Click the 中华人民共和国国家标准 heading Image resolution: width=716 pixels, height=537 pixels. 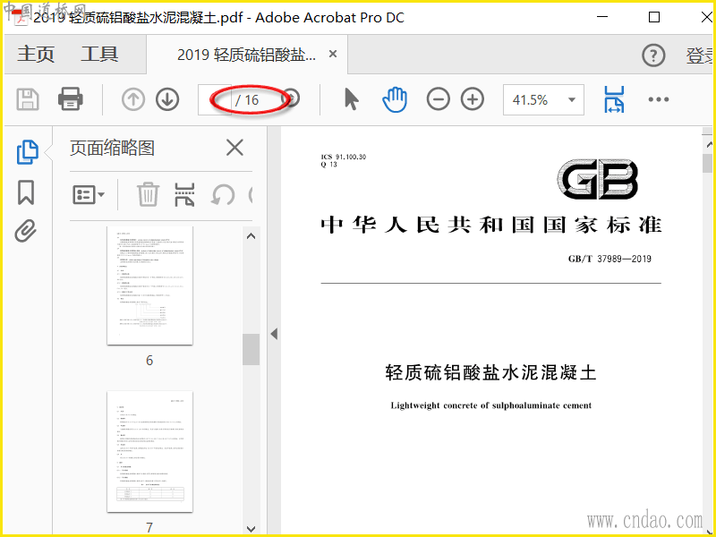pyautogui.click(x=490, y=226)
